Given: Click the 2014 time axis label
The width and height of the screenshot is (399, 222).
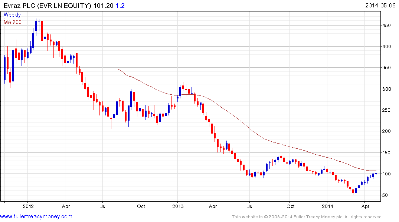Looking at the screenshot, I should click(327, 206).
